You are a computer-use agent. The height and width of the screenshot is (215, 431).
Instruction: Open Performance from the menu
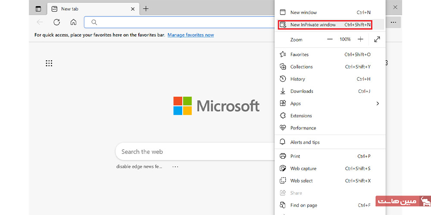330,128
